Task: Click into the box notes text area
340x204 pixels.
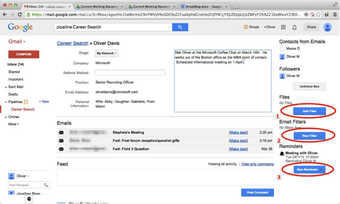Action: coord(222,81)
